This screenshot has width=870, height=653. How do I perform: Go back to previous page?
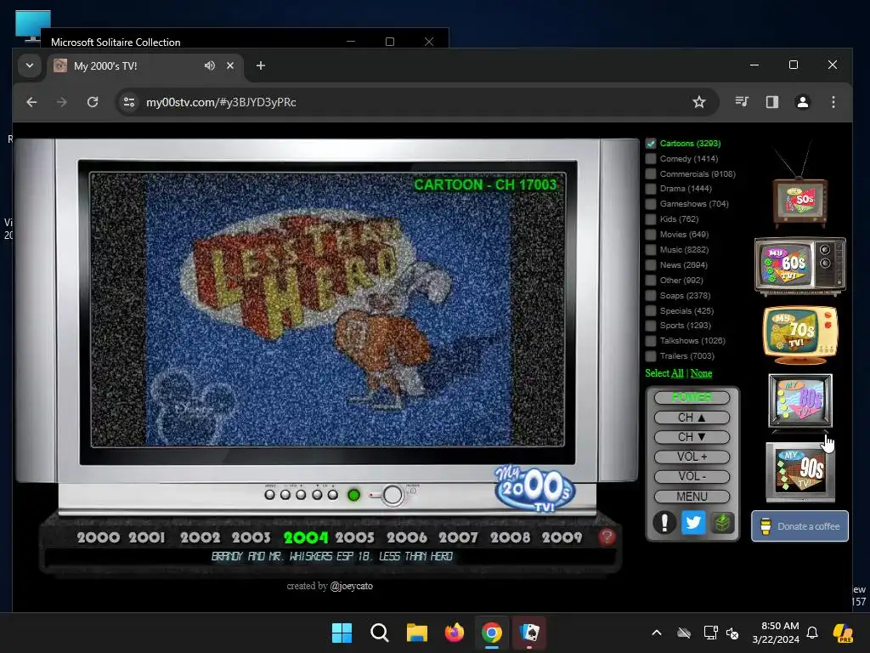point(31,102)
